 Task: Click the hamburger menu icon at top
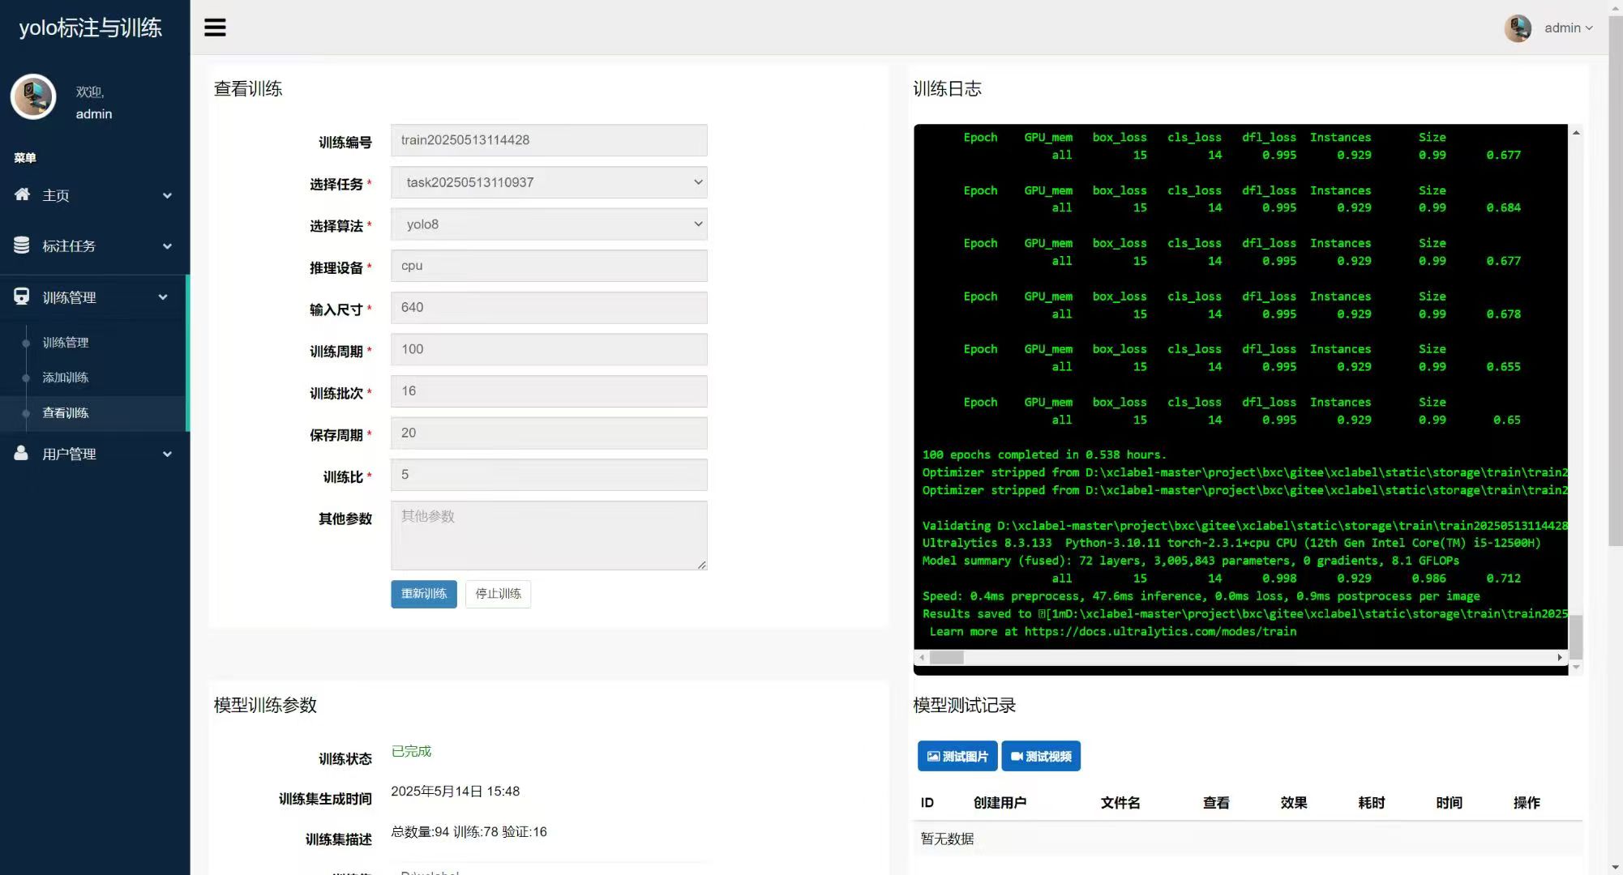tap(214, 27)
